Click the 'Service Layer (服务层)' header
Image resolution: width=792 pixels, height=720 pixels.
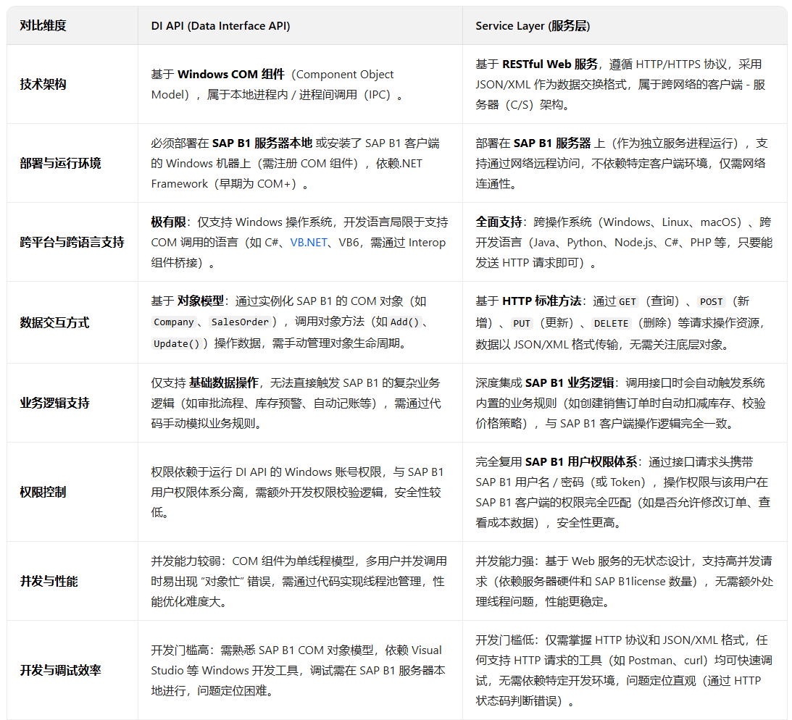point(533,26)
